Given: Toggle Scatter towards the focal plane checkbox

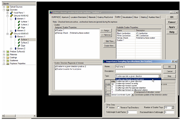Looking at the screenshot, I should click(56, 69).
